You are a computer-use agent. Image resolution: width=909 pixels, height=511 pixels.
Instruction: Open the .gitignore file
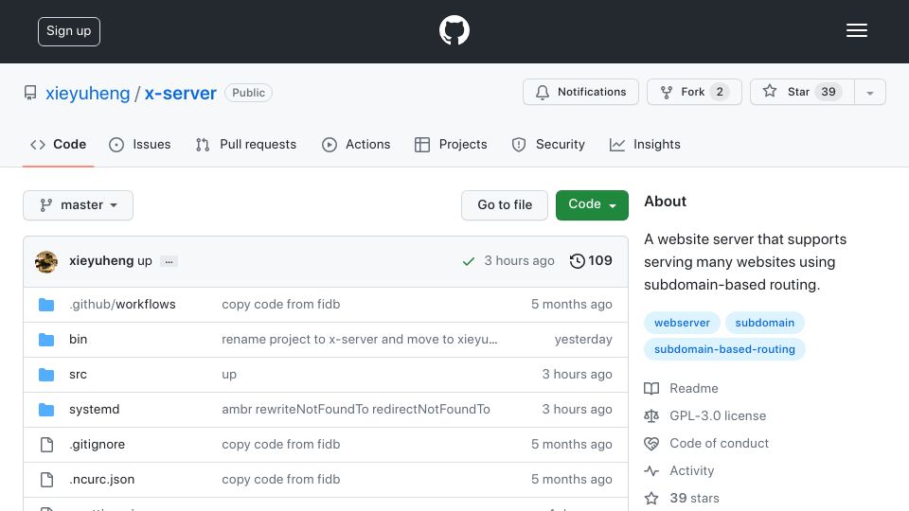point(97,445)
